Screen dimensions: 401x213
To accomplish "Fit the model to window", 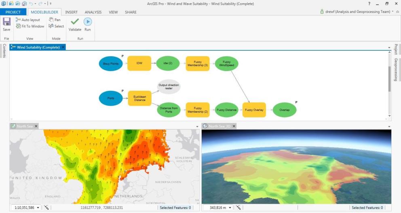I will pyautogui.click(x=30, y=26).
